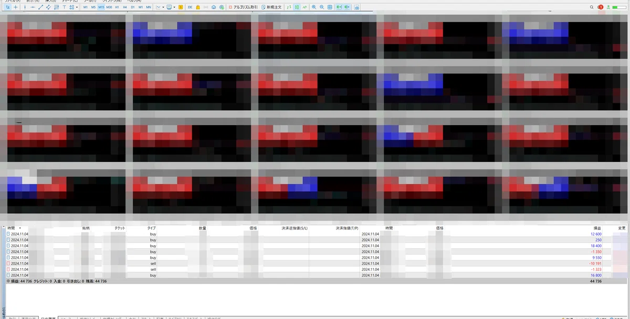Sort history by 損益 column

597,228
